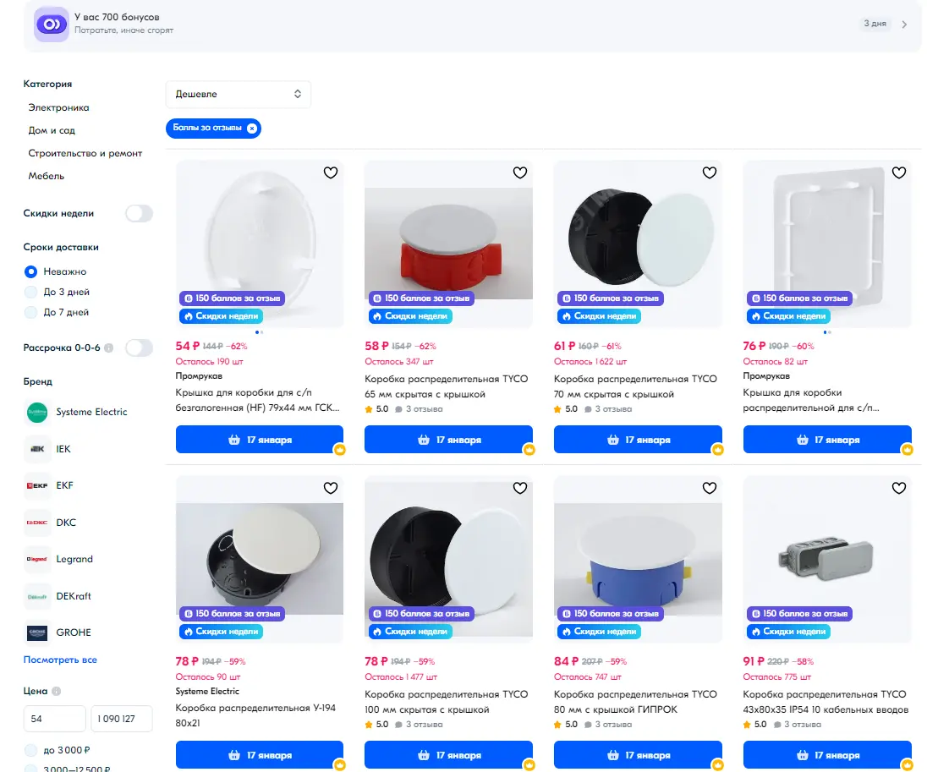
Task: Favorite the Systeme Electric У-194 box
Action: pyautogui.click(x=331, y=488)
